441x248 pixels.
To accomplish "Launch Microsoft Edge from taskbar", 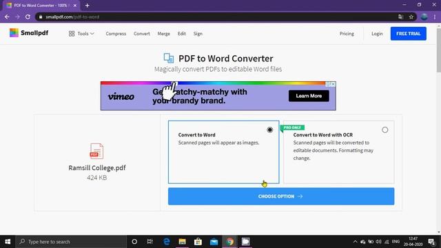I will tap(167, 242).
